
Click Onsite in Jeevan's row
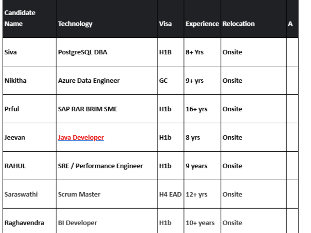tap(253, 137)
